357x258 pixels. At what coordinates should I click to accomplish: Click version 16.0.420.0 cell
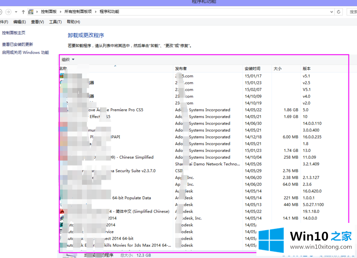pyautogui.click(x=312, y=191)
